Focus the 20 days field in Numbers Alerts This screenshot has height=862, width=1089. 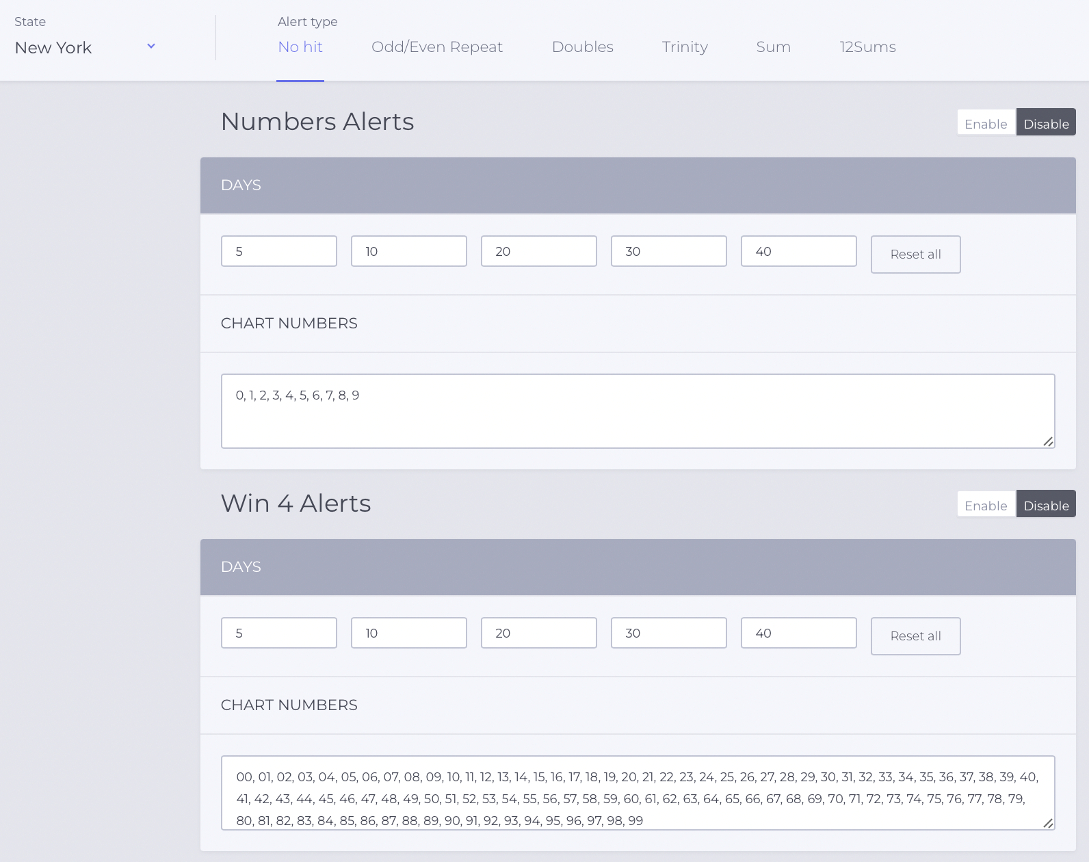coord(539,251)
